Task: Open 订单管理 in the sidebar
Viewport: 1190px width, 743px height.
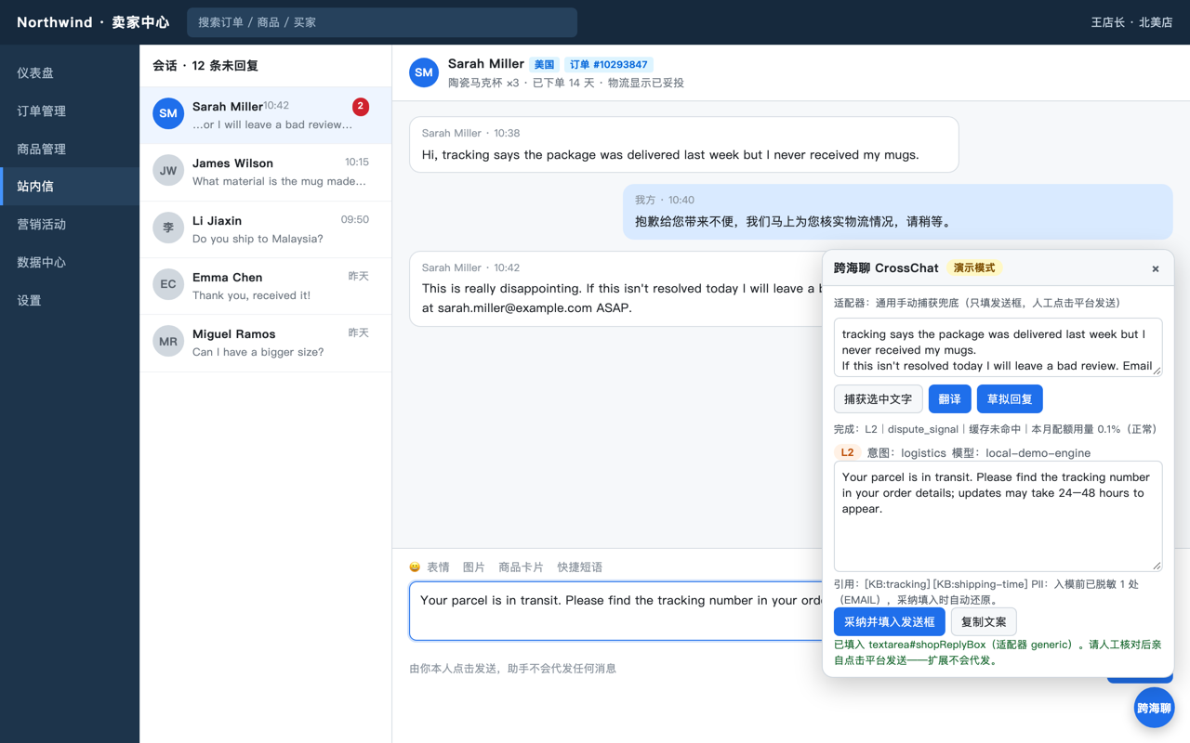Action: [70, 111]
